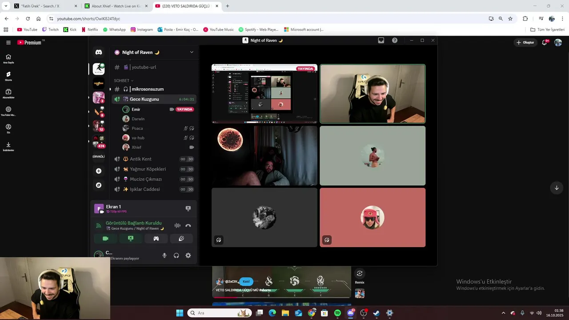Open Discord noise suppression waveform icon
Viewport: 569px width, 320px height.
pyautogui.click(x=177, y=226)
